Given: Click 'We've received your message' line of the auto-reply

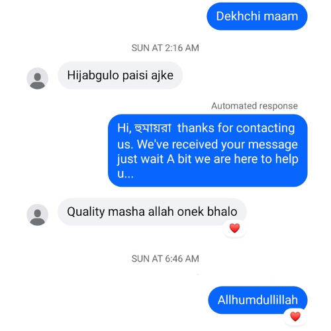Looking at the screenshot, I should (x=217, y=144).
